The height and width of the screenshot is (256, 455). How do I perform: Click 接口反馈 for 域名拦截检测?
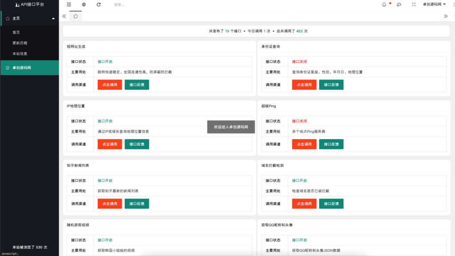[x=331, y=204]
